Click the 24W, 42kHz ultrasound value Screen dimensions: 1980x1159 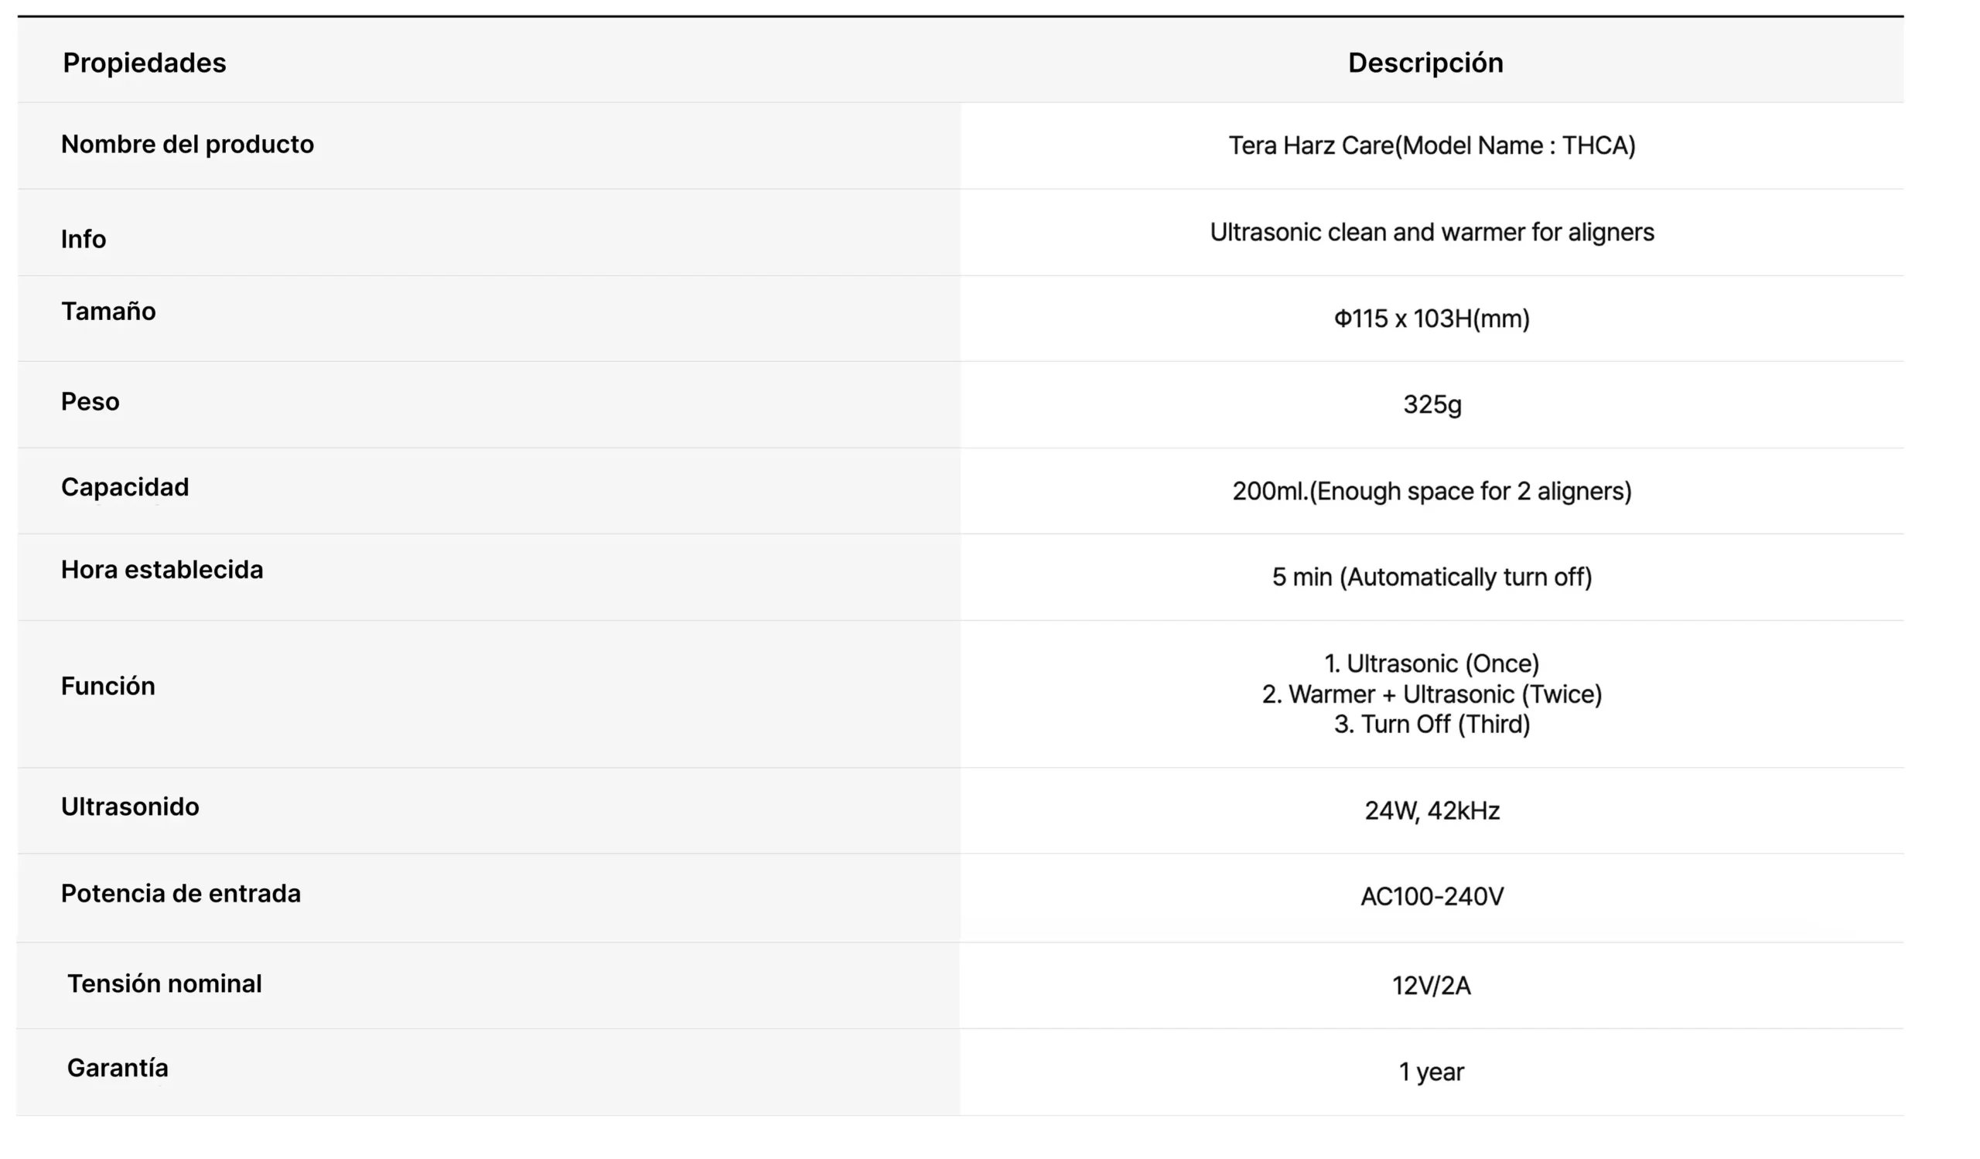point(1432,810)
